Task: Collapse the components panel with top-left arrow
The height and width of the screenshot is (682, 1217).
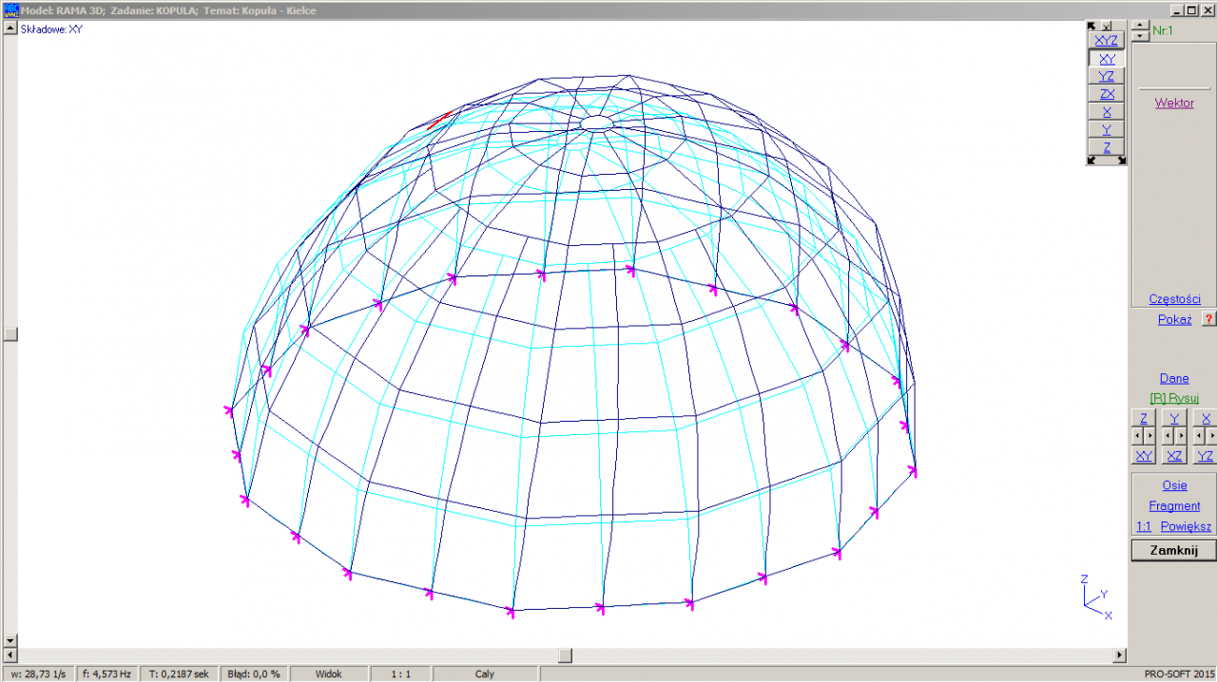Action: pyautogui.click(x=1091, y=27)
